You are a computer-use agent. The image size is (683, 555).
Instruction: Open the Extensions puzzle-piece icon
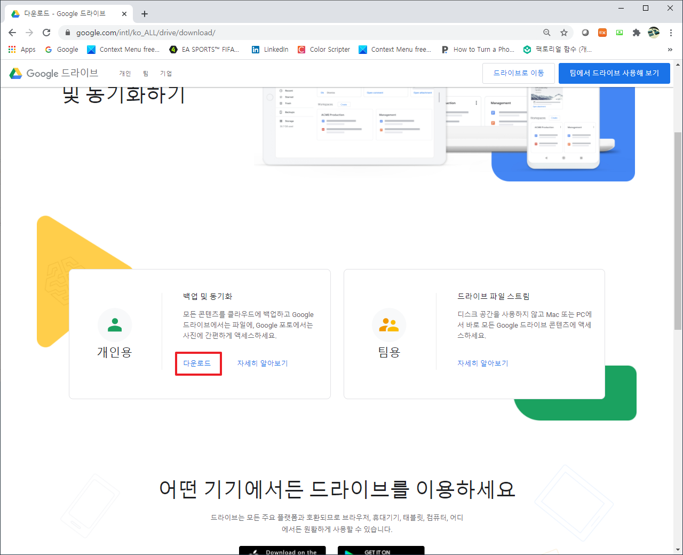pos(636,33)
